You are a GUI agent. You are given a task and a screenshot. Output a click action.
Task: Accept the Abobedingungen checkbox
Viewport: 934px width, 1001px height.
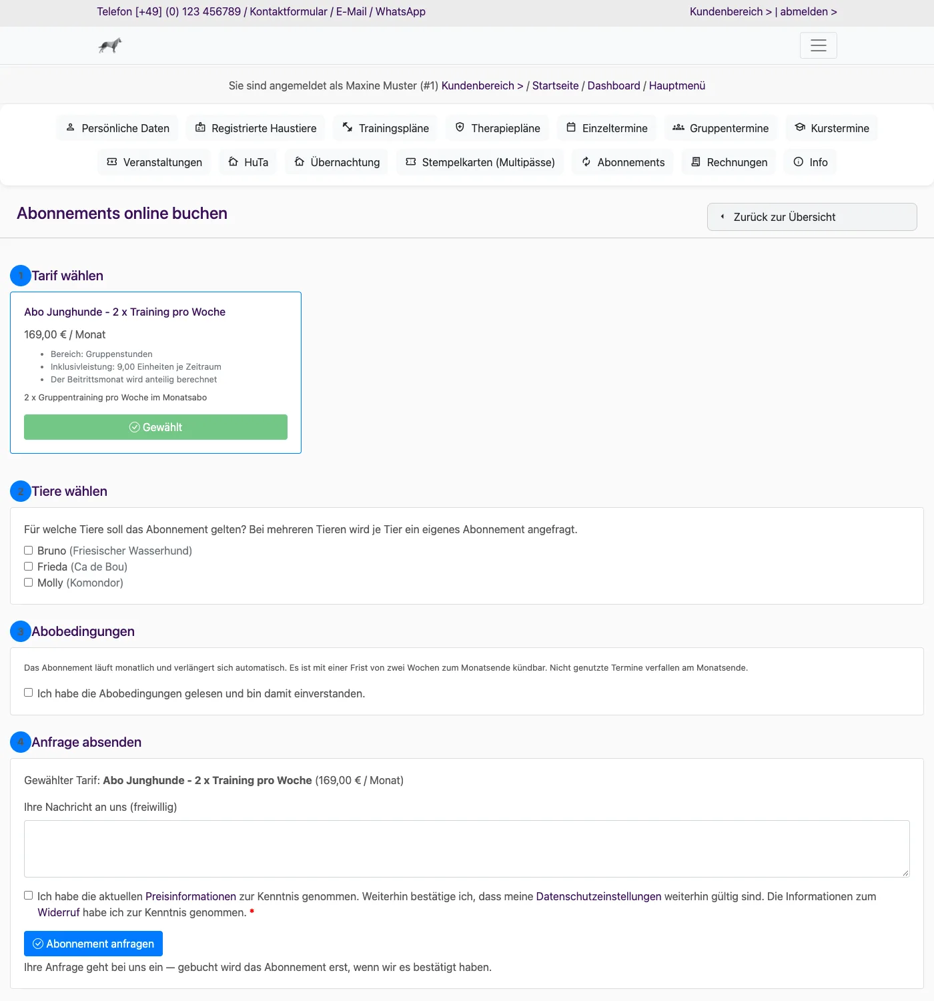[x=29, y=693]
